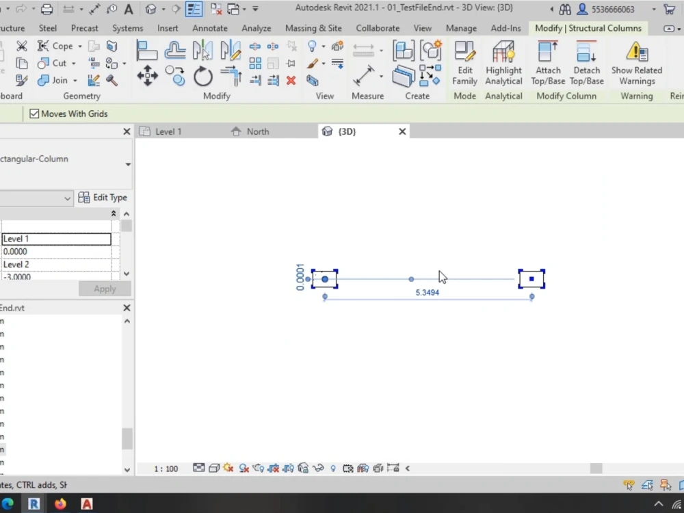The width and height of the screenshot is (684, 513).
Task: Expand the Rectangular-Column family dropdown
Action: (127, 164)
